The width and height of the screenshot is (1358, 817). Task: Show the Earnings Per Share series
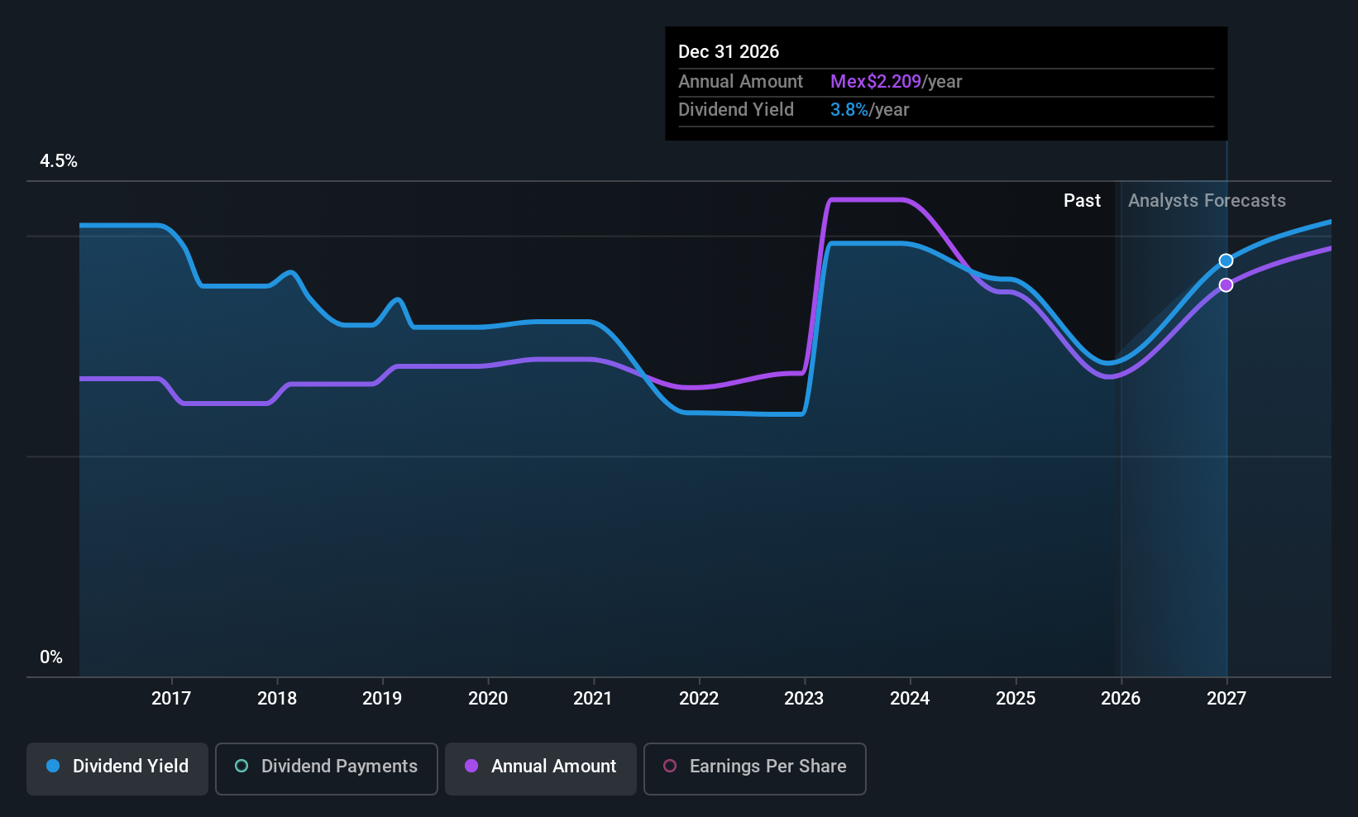pos(754,768)
